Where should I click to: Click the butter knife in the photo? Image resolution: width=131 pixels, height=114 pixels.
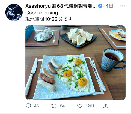[31, 77]
